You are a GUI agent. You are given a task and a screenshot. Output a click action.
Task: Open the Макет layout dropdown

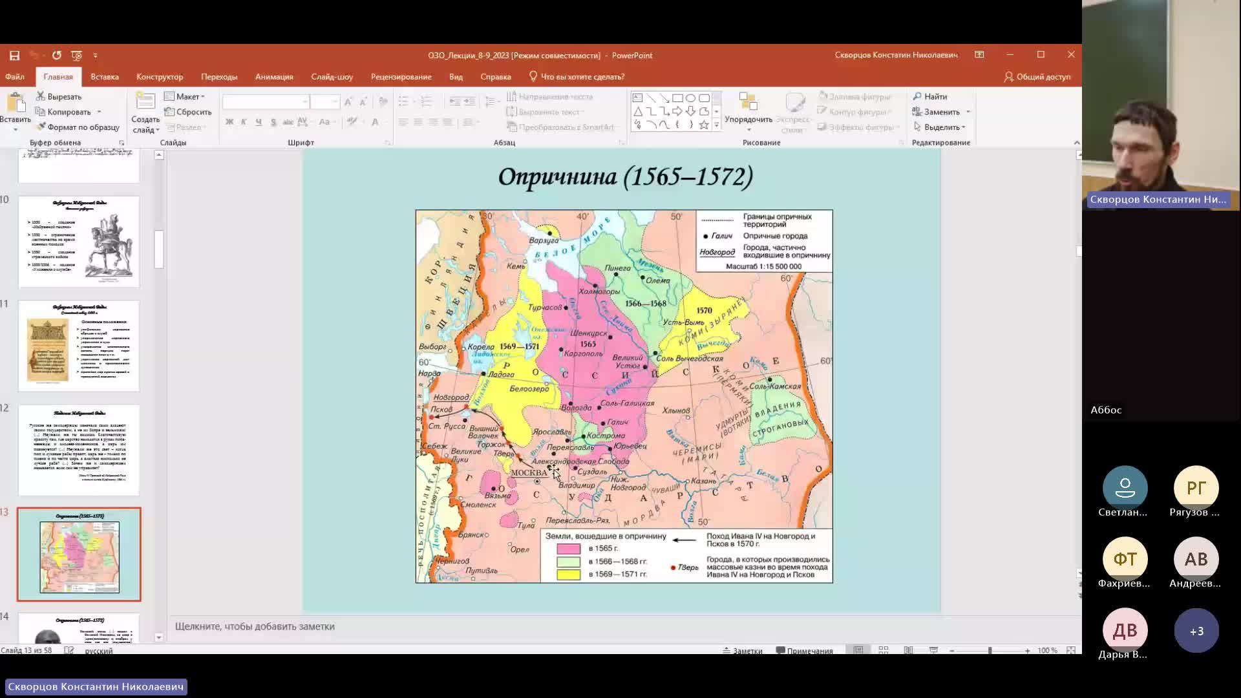185,97
